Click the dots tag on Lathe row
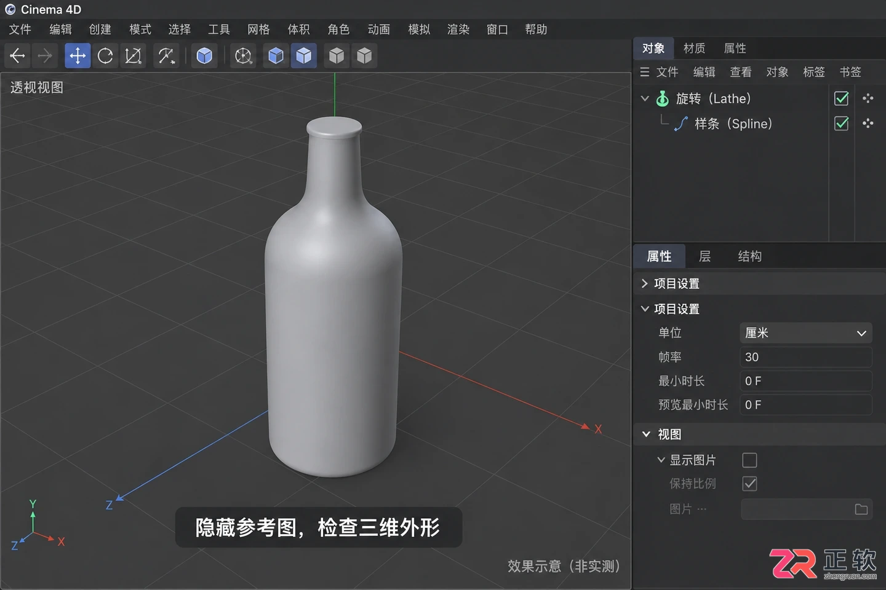 868,98
